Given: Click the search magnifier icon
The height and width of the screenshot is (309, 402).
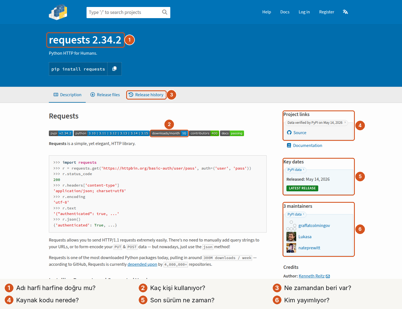Looking at the screenshot, I should [165, 12].
